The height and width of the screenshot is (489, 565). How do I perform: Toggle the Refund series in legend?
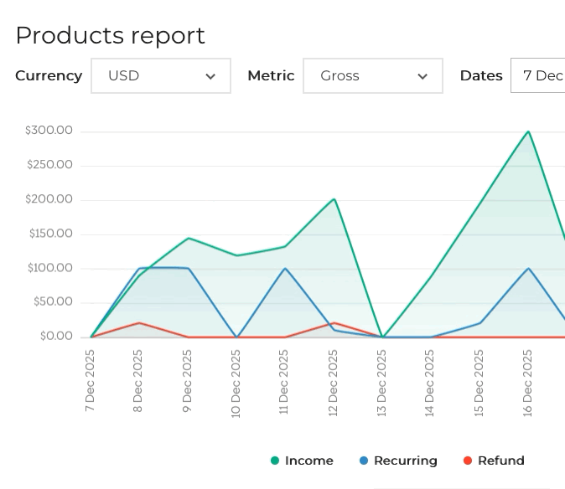[x=500, y=461]
